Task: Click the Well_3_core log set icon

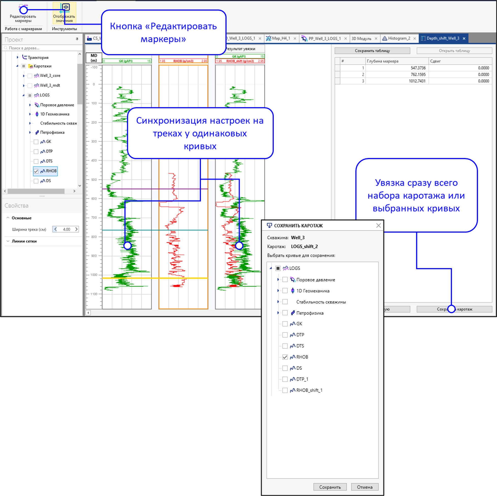Action: coord(37,76)
